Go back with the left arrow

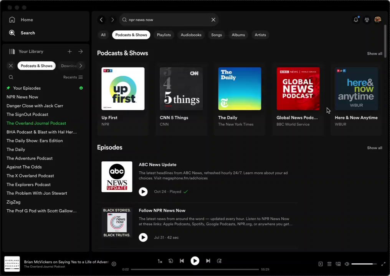coord(101,20)
